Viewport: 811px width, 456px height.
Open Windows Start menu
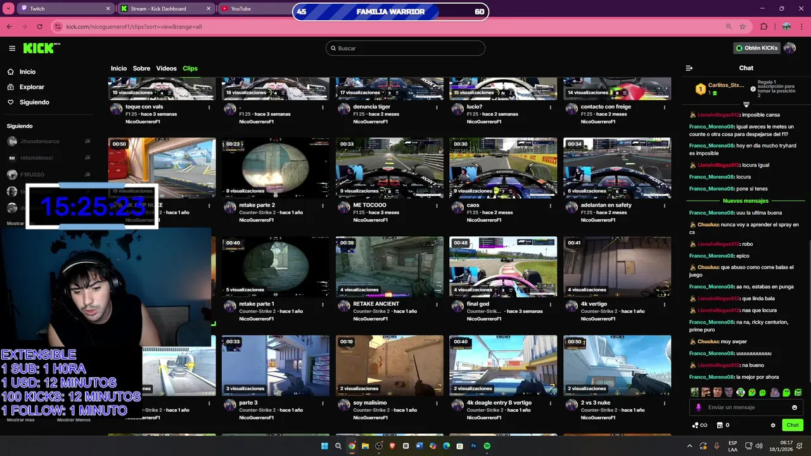pyautogui.click(x=324, y=446)
